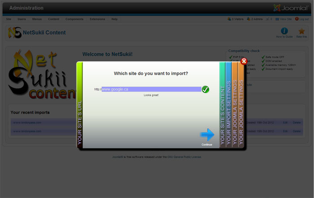This screenshot has width=314, height=198.
Task: Click the Administration header title
Action: [x=26, y=8]
